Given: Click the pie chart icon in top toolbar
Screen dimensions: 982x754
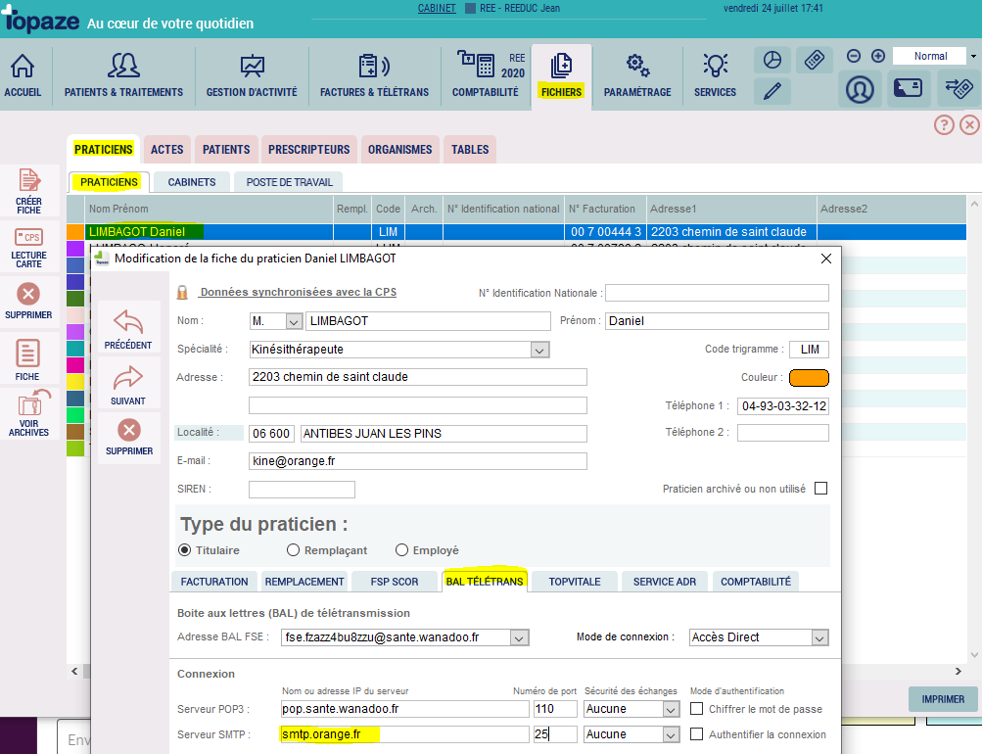Looking at the screenshot, I should (x=772, y=60).
